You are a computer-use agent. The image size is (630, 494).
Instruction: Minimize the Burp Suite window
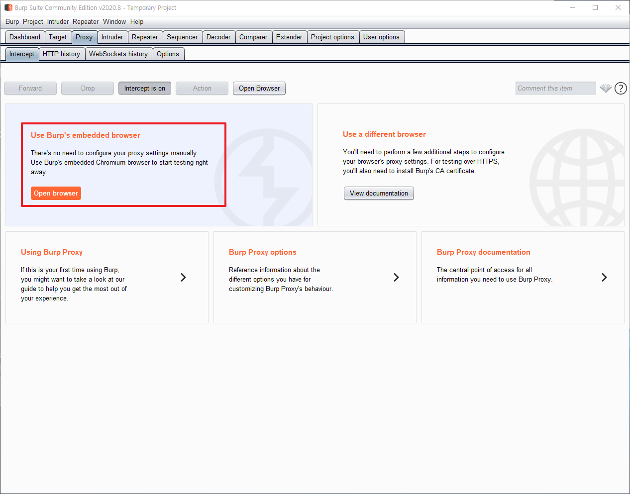(573, 7)
